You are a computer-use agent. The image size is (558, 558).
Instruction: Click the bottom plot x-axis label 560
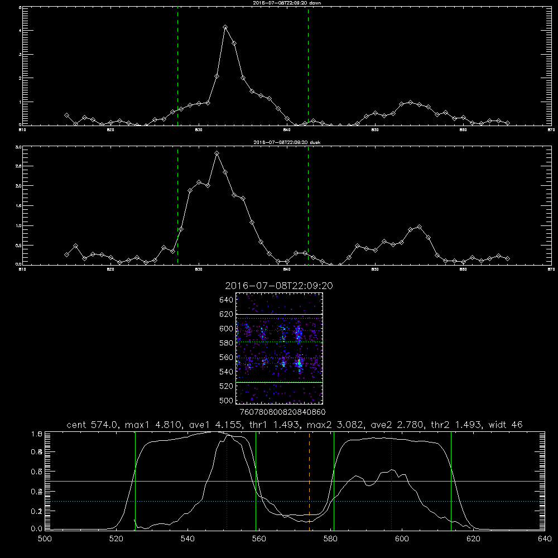(x=259, y=539)
